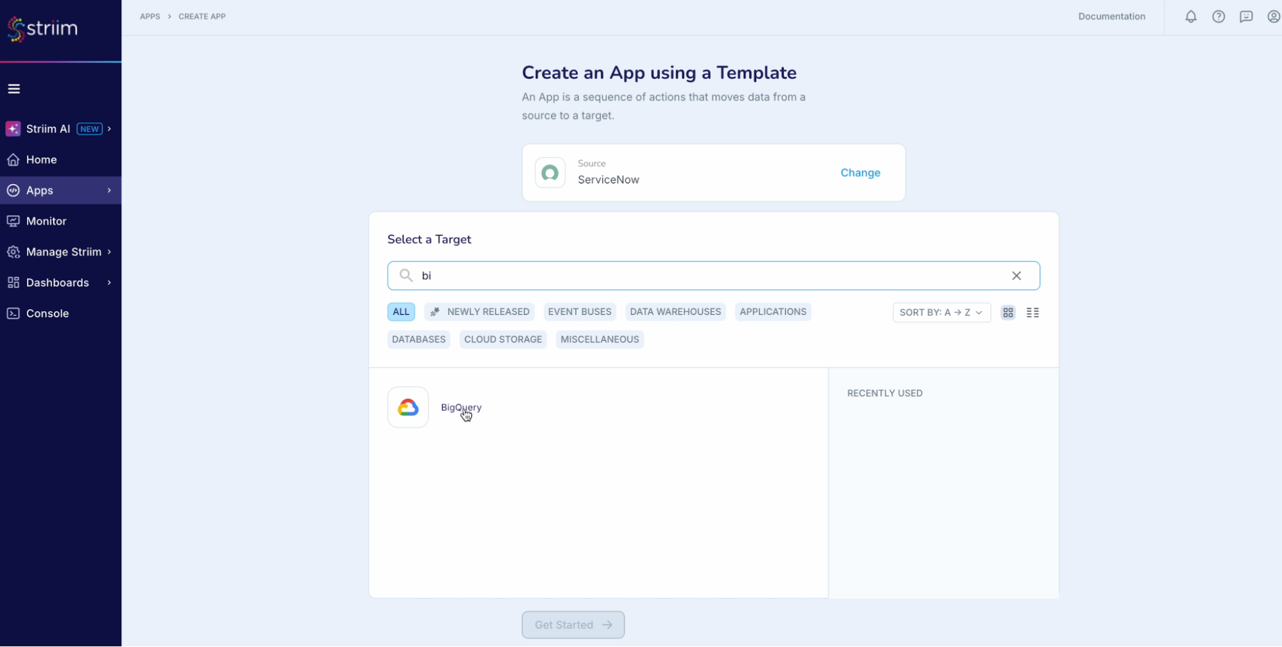Clear the target search with X
The image size is (1282, 647).
1016,276
